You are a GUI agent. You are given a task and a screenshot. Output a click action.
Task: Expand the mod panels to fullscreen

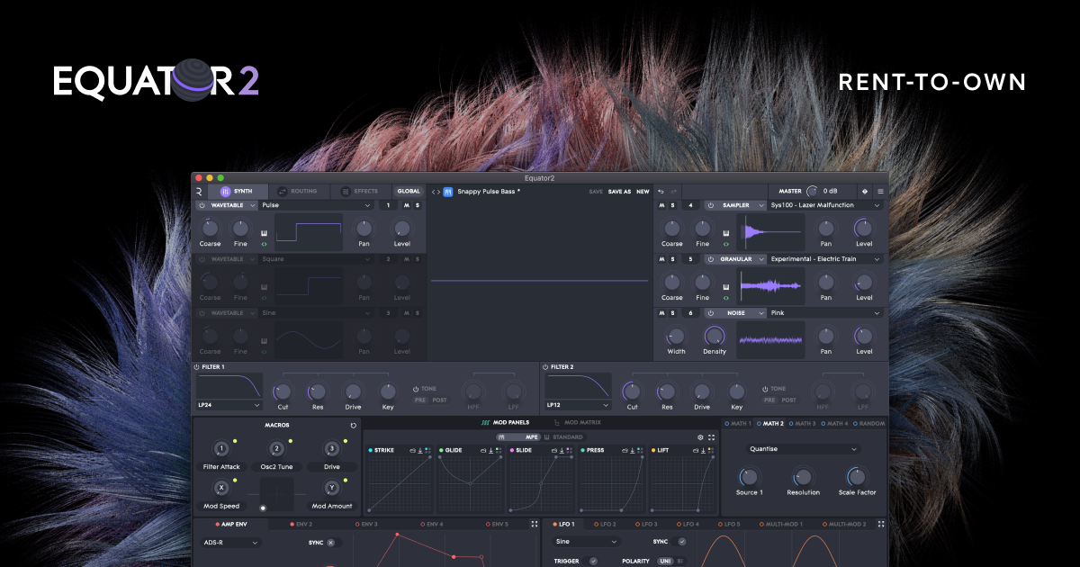pos(712,437)
